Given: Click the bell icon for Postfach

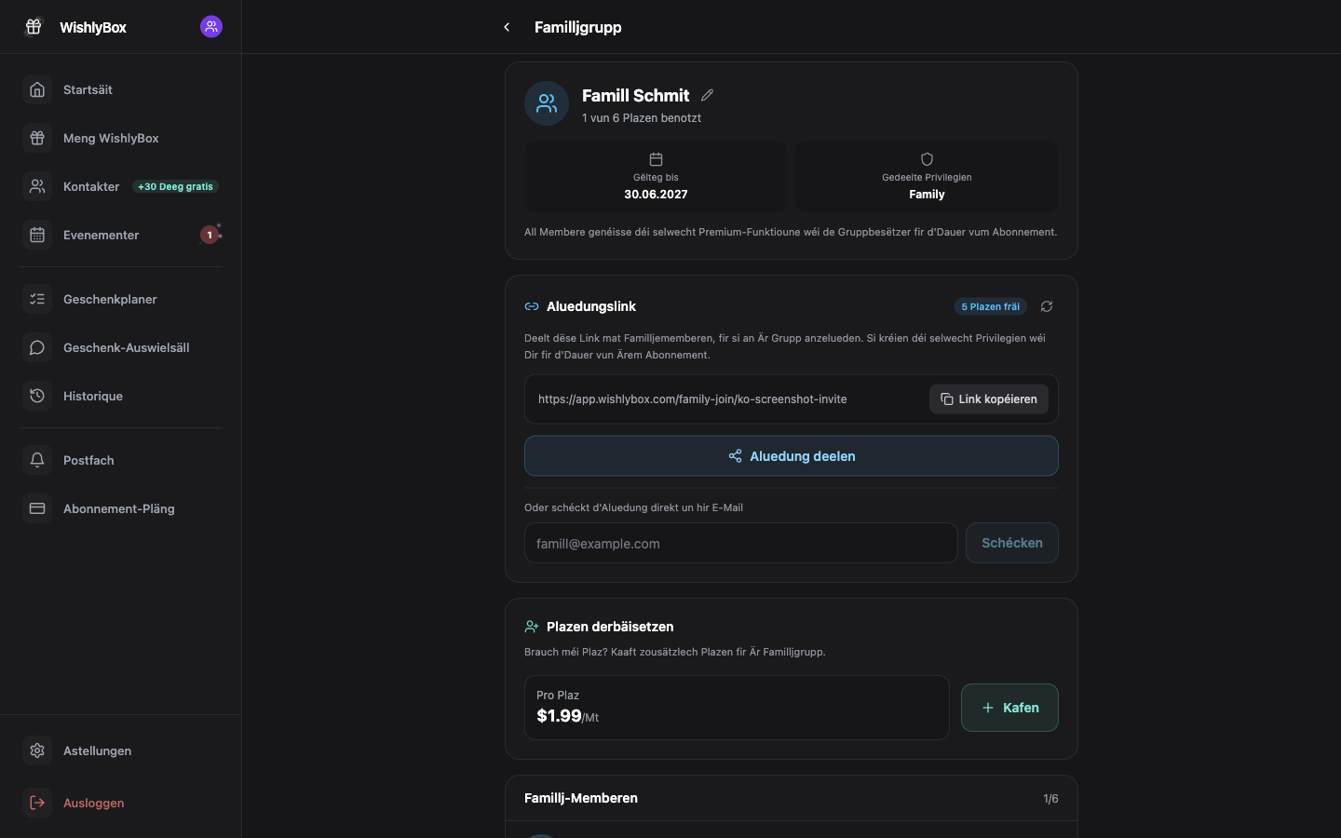Looking at the screenshot, I should (37, 460).
